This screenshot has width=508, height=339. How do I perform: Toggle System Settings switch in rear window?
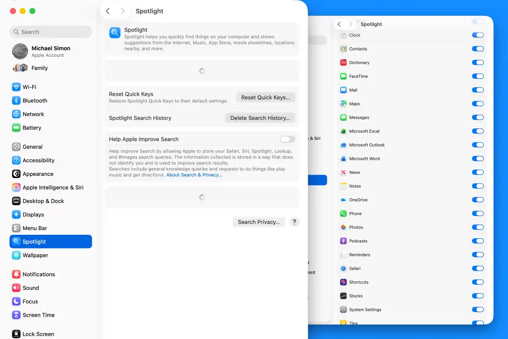pyautogui.click(x=478, y=309)
